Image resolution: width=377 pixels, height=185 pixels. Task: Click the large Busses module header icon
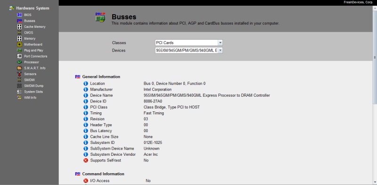tap(100, 17)
